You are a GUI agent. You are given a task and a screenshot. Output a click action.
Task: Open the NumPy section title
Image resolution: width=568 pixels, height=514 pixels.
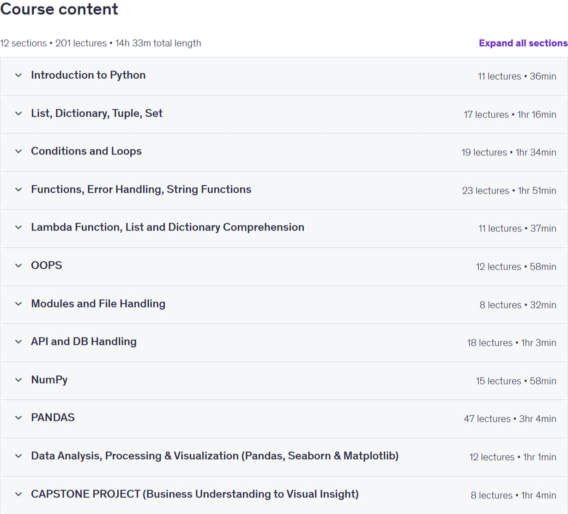click(49, 380)
